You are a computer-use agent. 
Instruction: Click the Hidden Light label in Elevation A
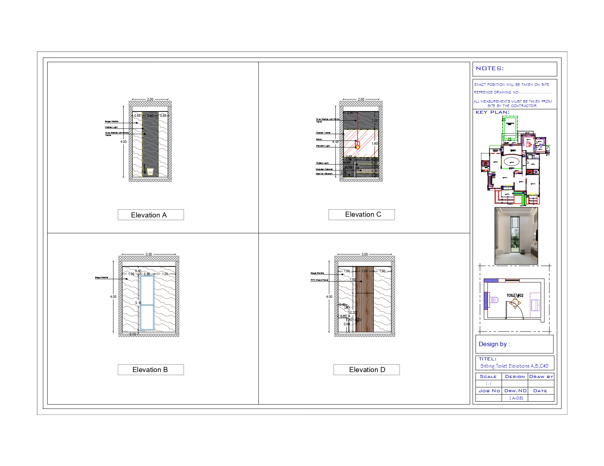click(111, 127)
